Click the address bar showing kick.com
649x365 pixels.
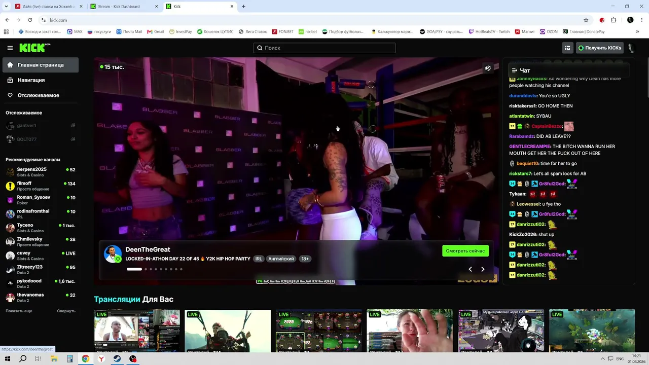(314, 20)
